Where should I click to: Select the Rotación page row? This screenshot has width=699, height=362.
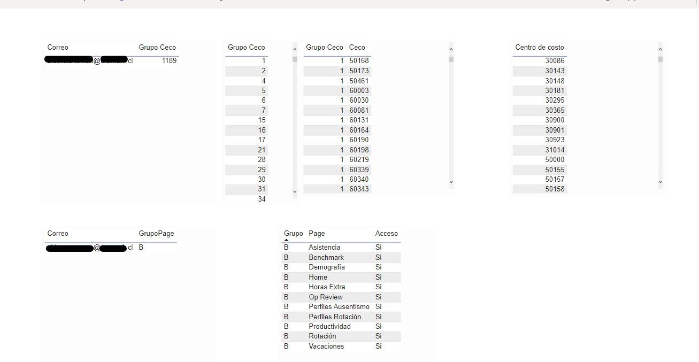tap(341, 336)
